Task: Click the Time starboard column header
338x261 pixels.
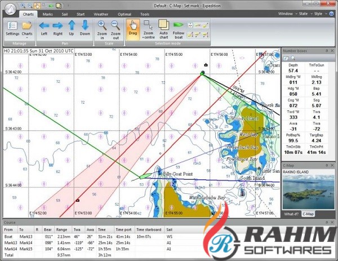Action: pos(150,230)
